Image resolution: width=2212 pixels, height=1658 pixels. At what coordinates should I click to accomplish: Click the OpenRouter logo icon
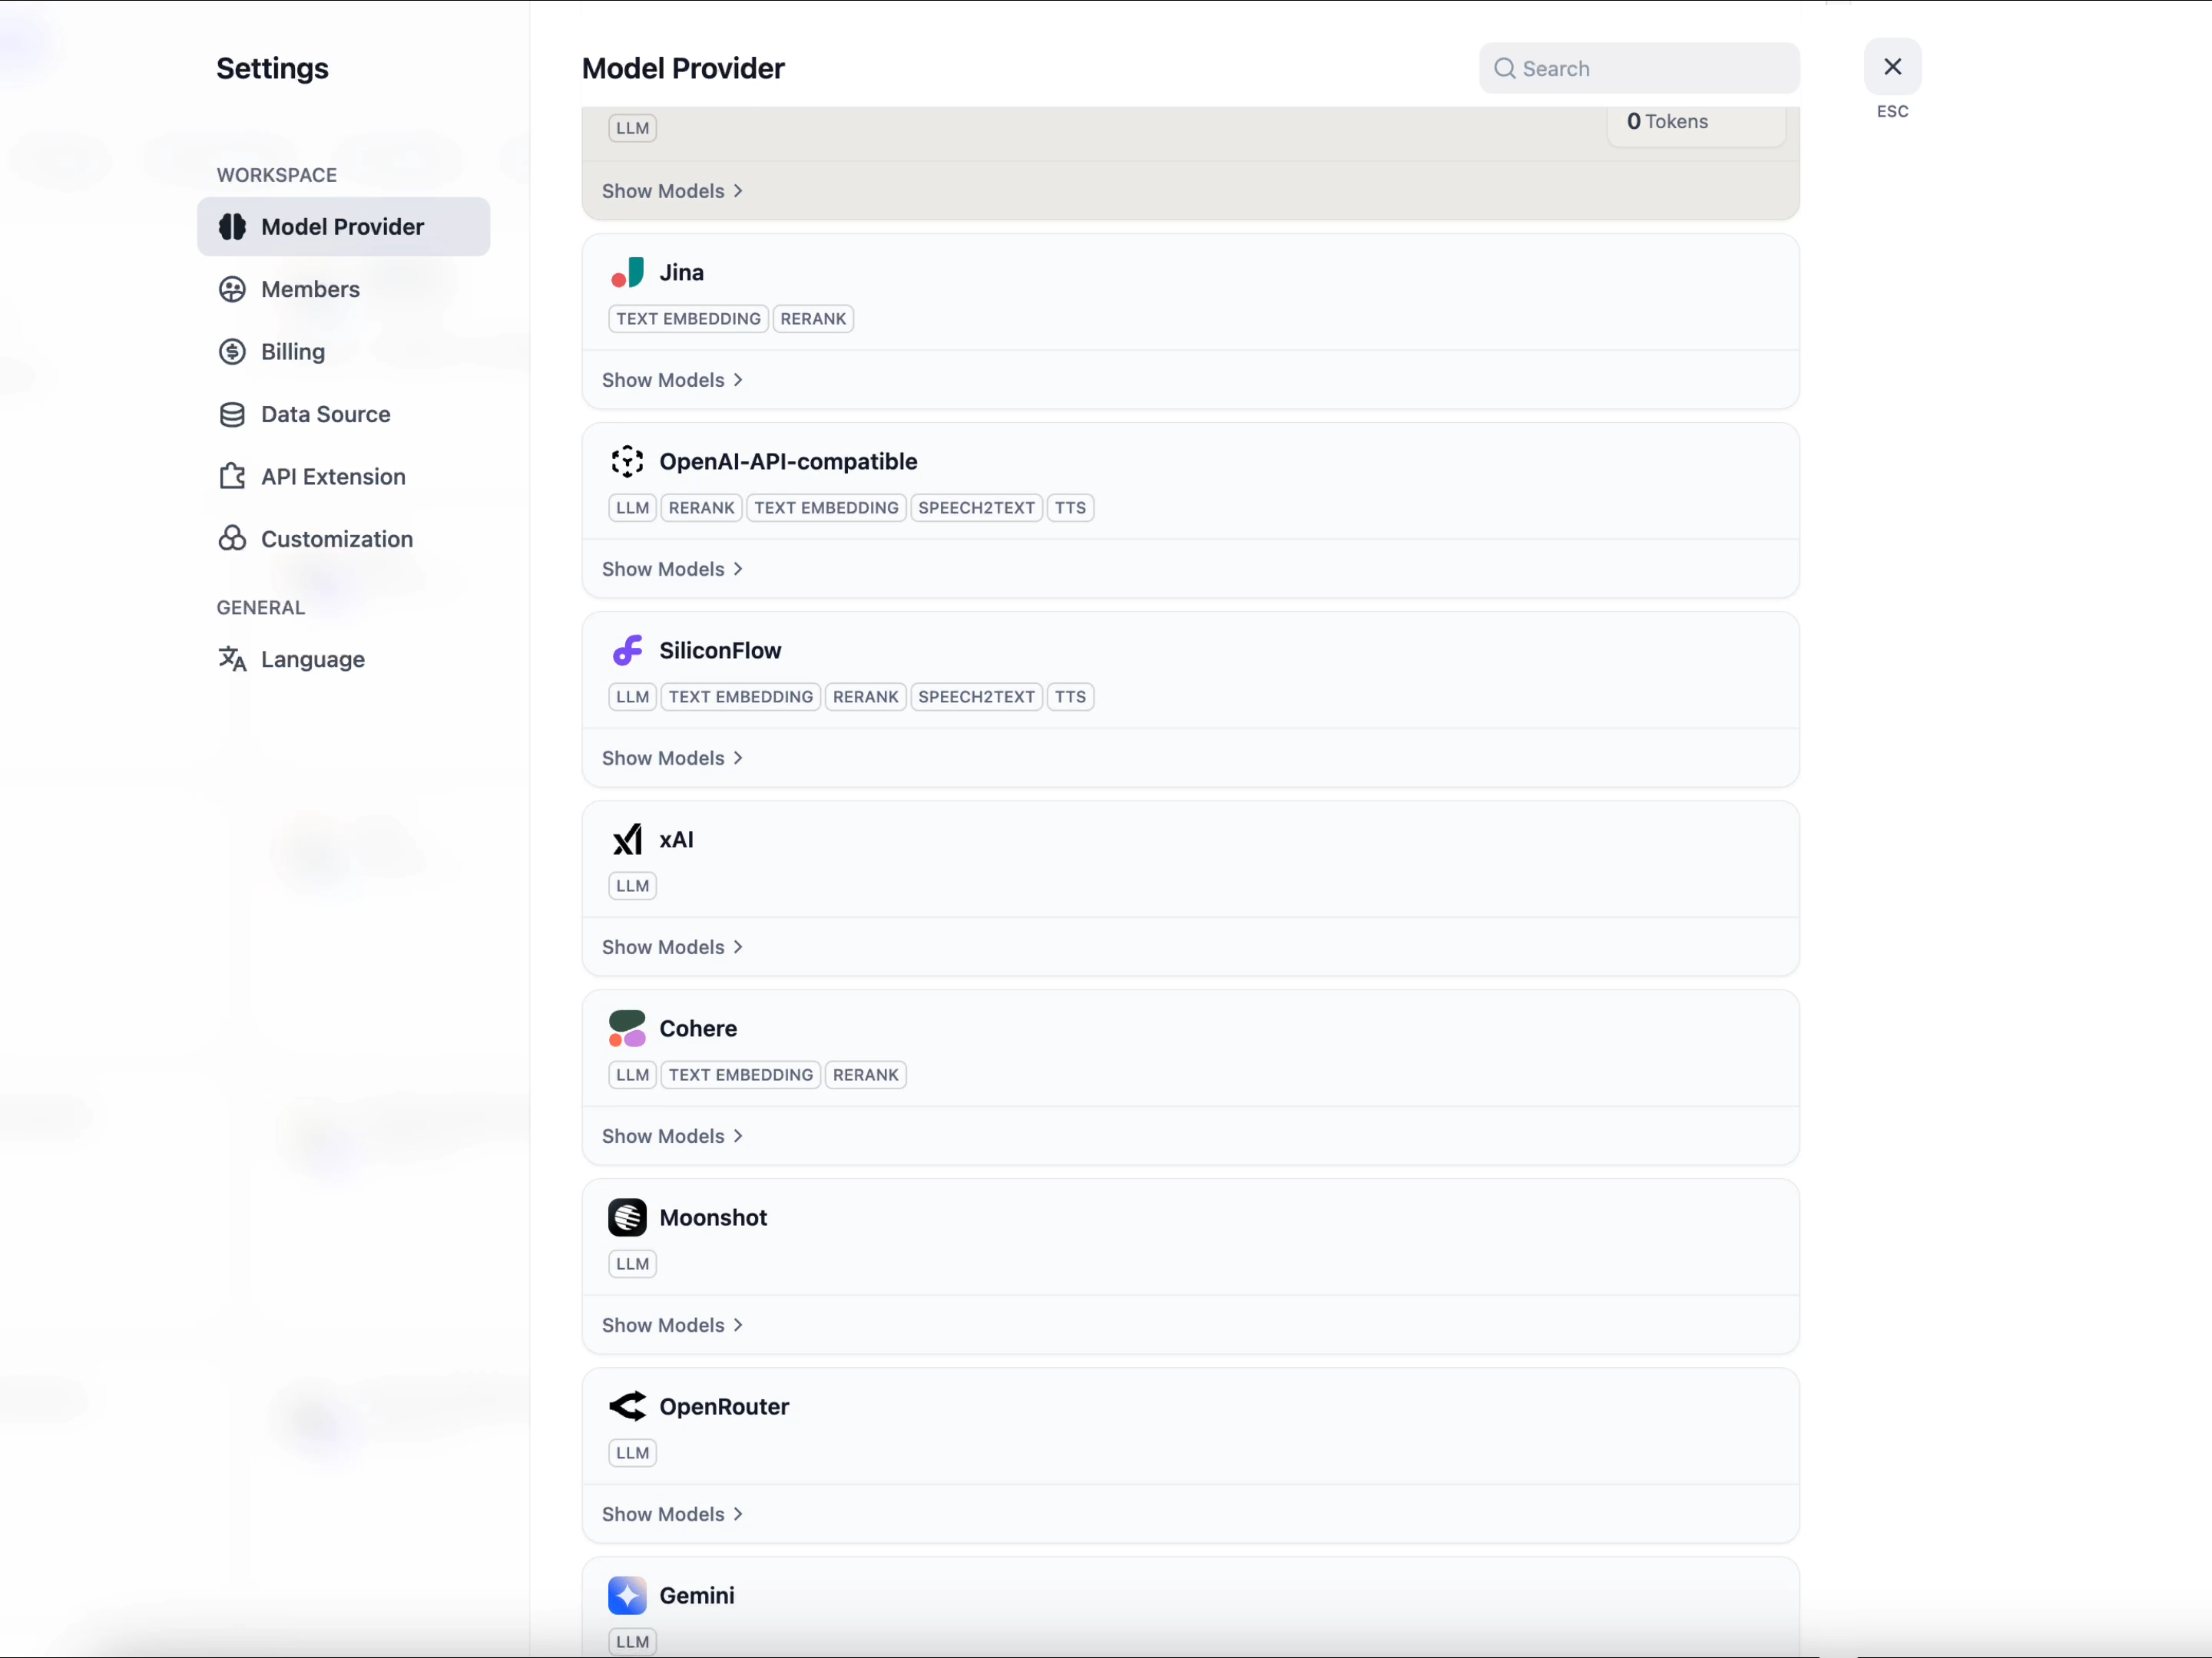coord(627,1406)
